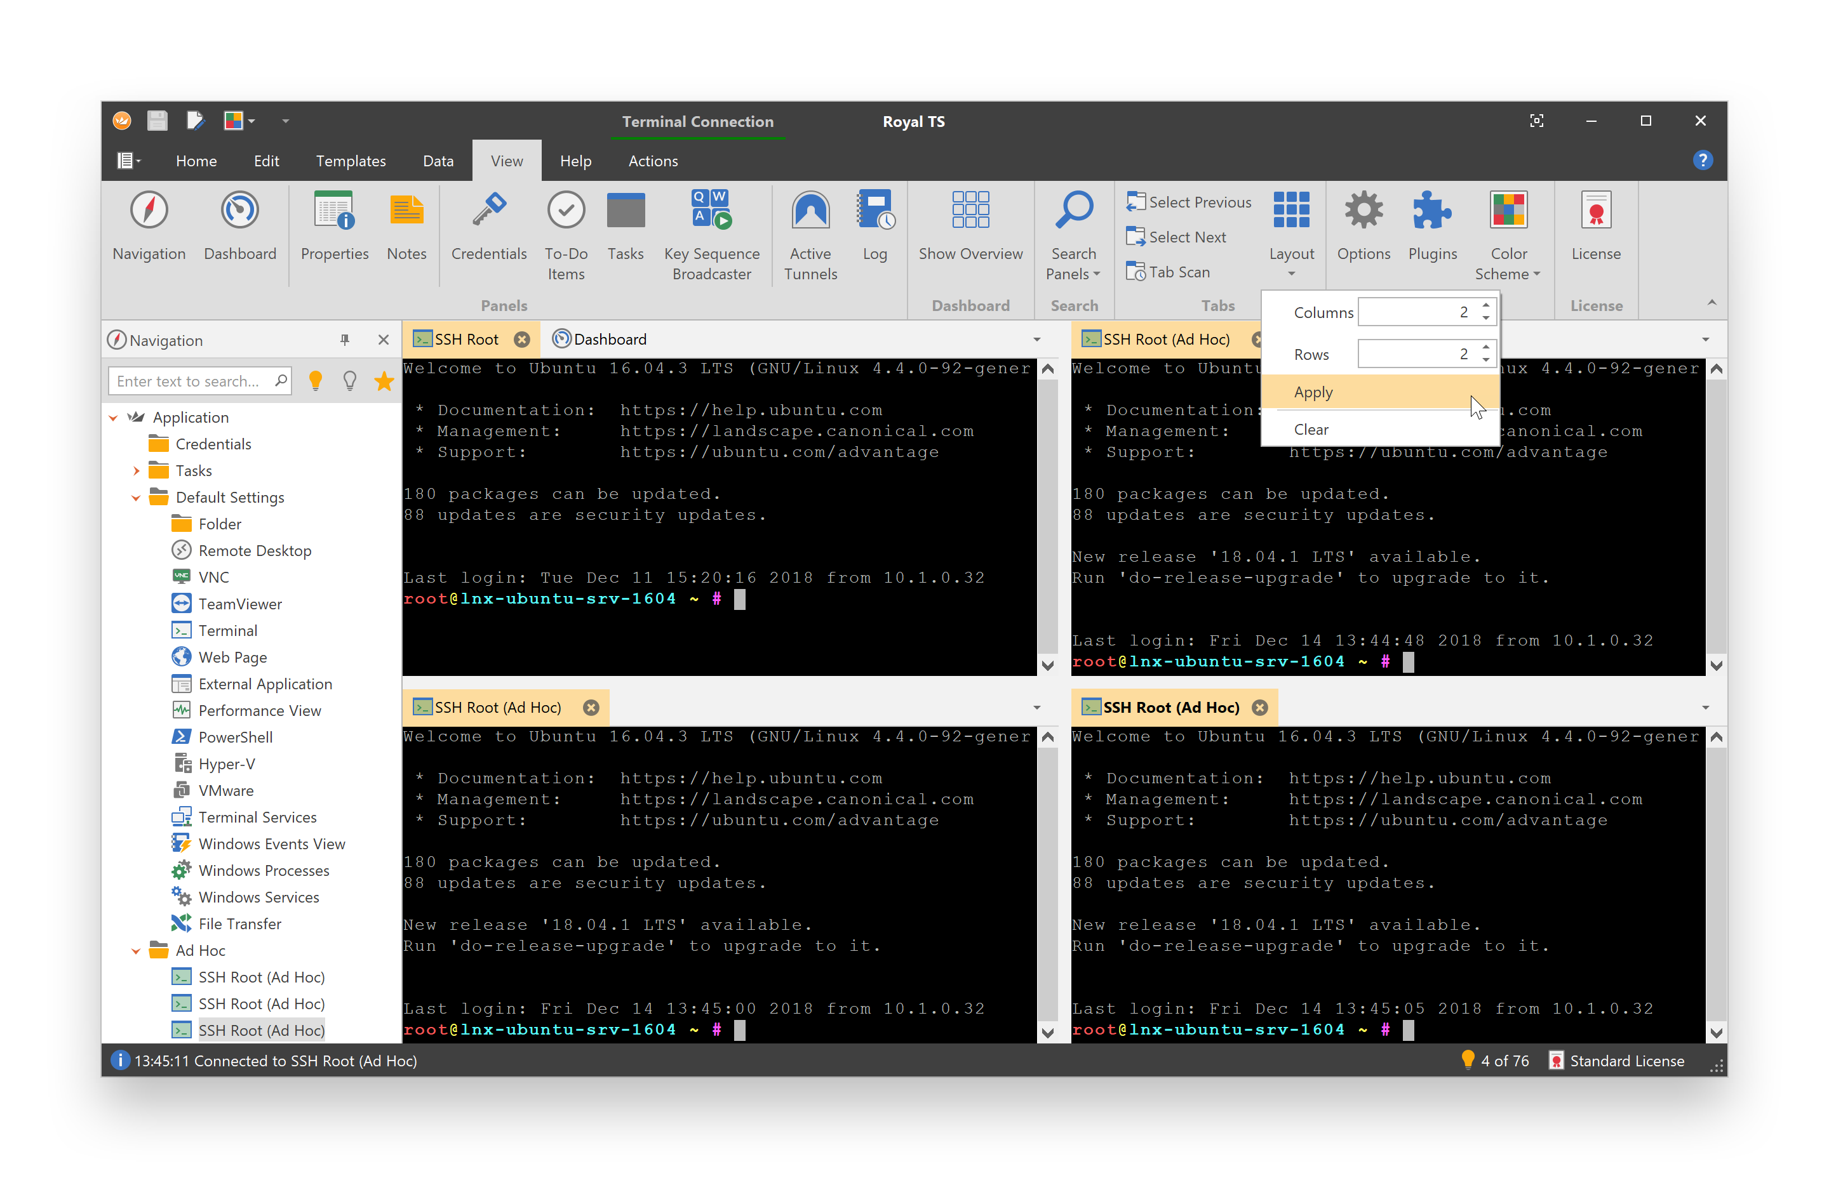
Task: Collapse the ribbon with the chevron
Action: (x=1712, y=303)
